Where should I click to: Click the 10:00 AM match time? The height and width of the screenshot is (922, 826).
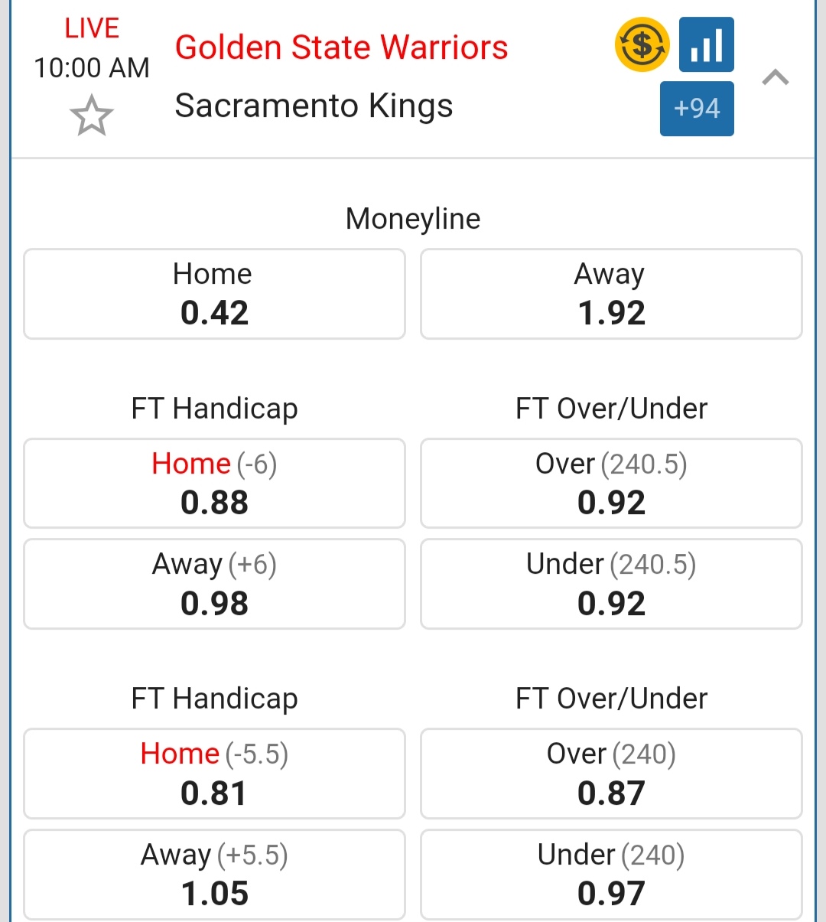(92, 68)
